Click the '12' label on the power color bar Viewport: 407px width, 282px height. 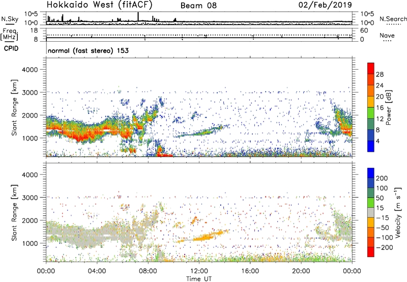click(x=380, y=119)
